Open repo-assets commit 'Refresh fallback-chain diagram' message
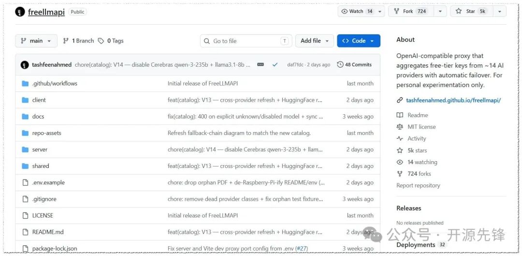Image resolution: width=522 pixels, height=256 pixels. tap(239, 133)
